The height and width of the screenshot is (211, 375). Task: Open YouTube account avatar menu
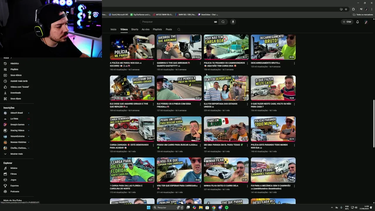tap(366, 22)
